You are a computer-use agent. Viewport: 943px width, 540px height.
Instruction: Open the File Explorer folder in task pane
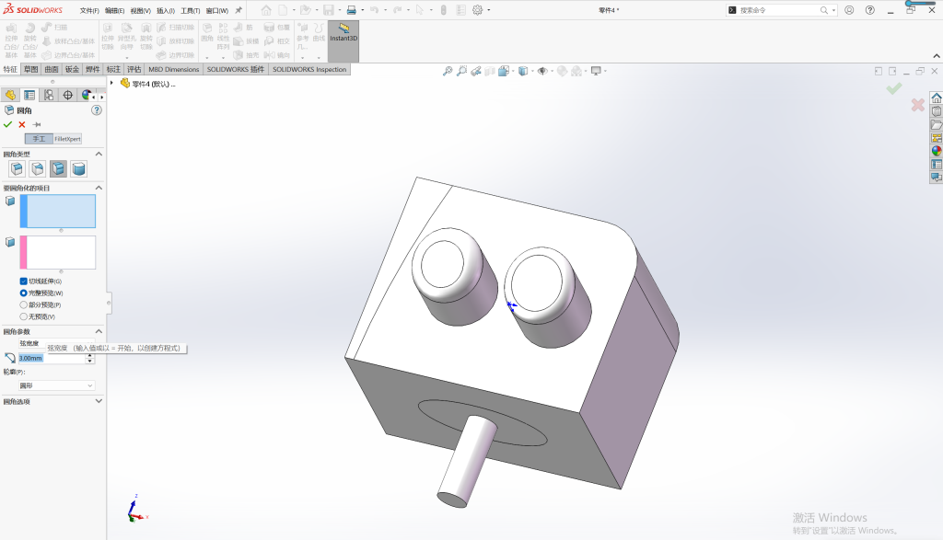tap(937, 124)
